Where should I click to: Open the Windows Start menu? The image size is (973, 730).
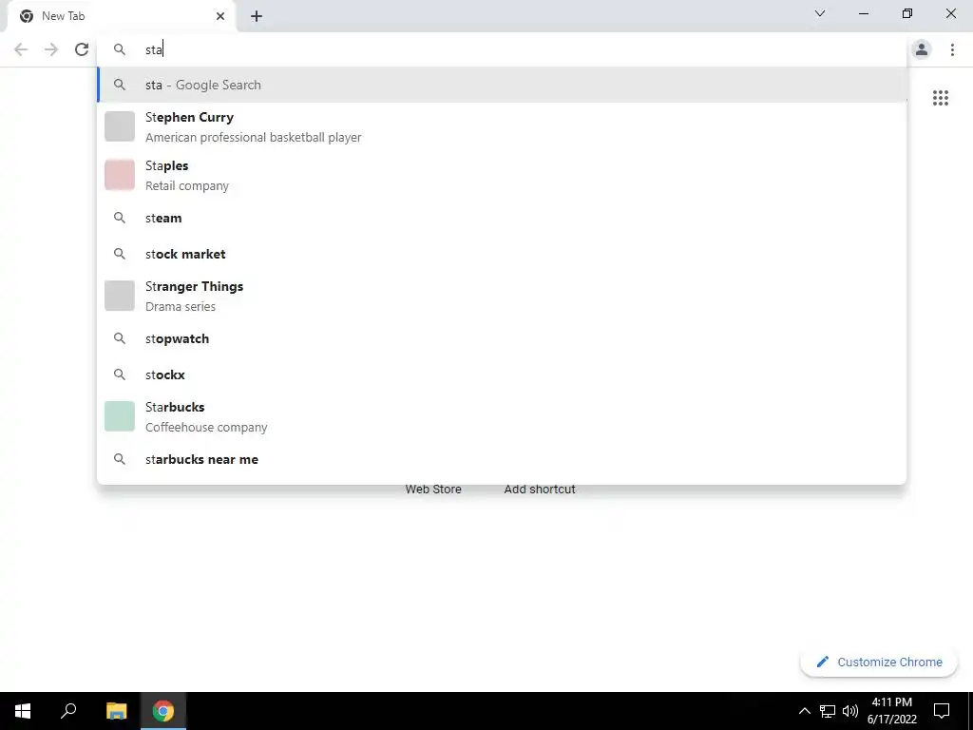coord(23,711)
